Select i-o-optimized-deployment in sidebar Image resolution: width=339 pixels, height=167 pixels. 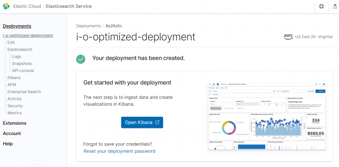(28, 35)
